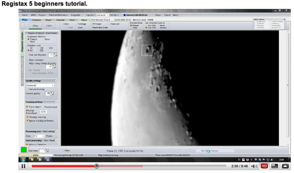The width and height of the screenshot is (294, 173).
Task: Open the Gradient2 quality method dropdown
Action: coord(40,85)
